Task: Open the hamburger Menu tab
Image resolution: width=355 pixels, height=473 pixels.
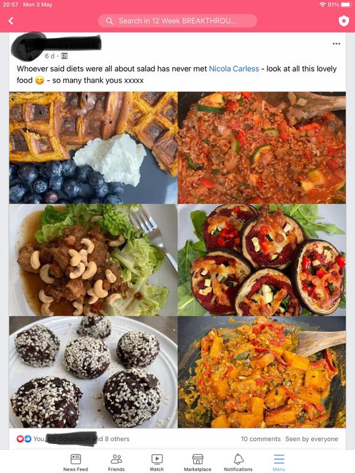Action: (x=279, y=462)
